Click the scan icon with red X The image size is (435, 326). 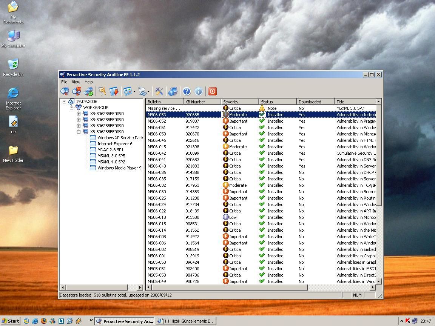pyautogui.click(x=77, y=91)
